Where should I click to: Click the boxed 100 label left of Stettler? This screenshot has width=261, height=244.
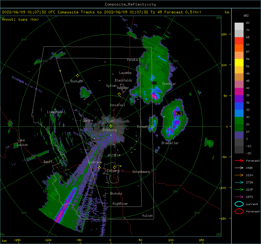click(154, 83)
